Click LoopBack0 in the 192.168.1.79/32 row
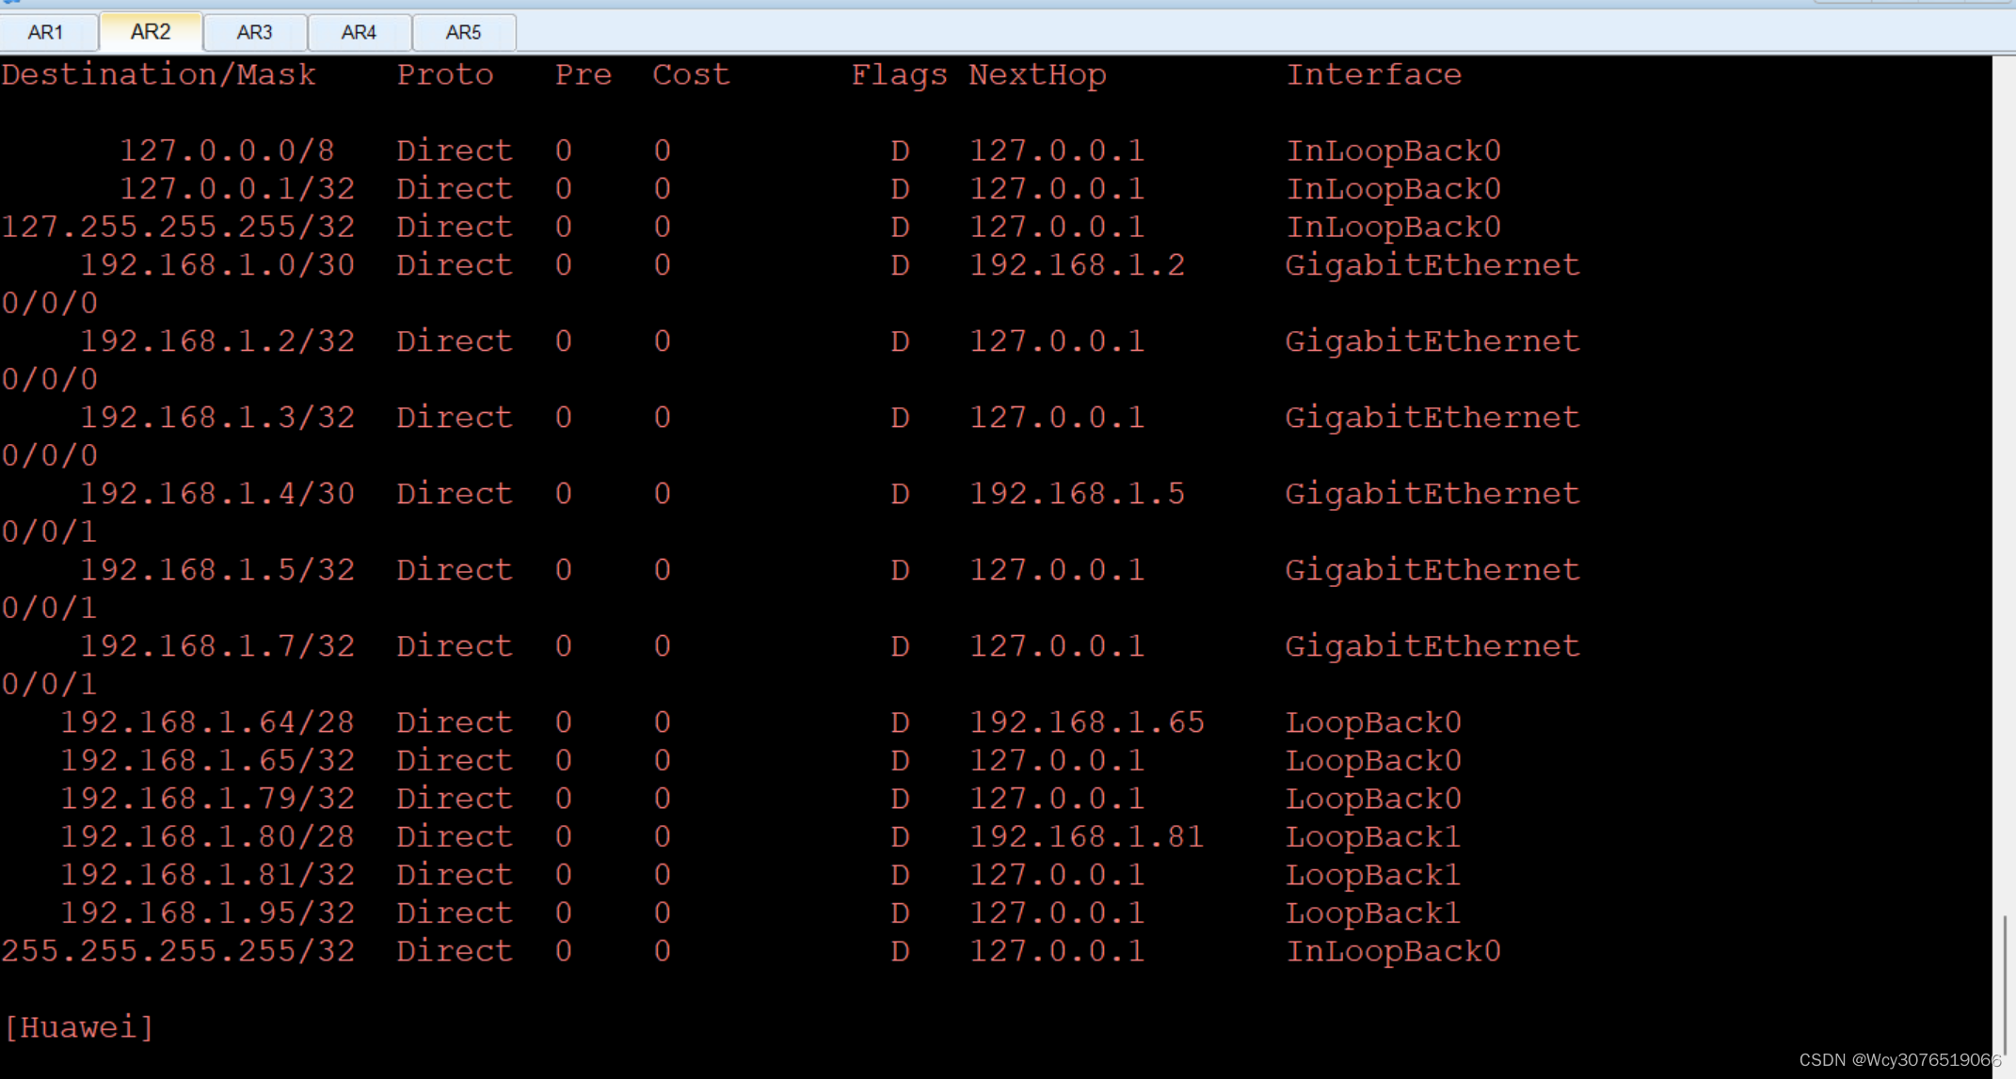This screenshot has height=1079, width=2016. click(1374, 799)
